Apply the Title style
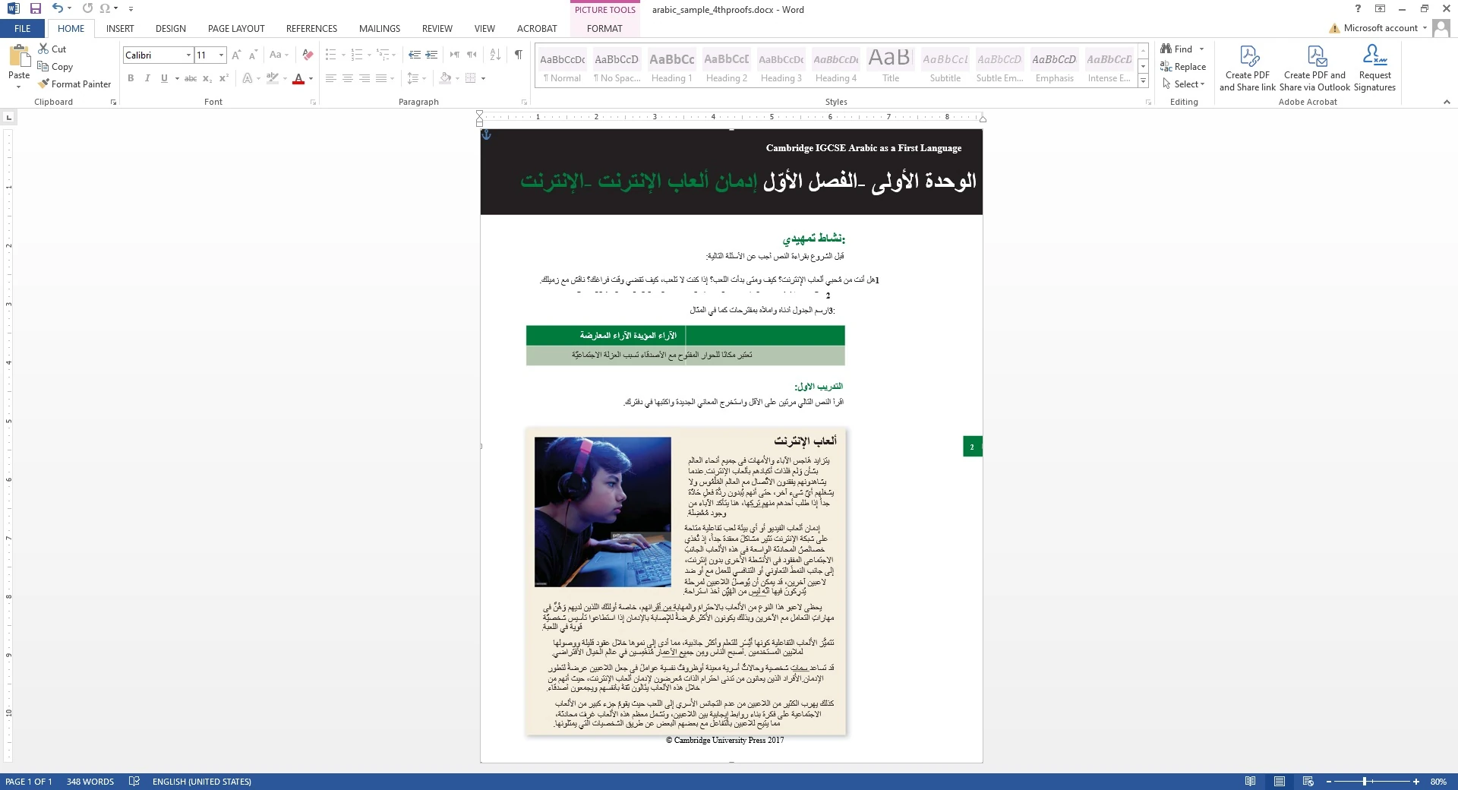Viewport: 1458px width, 790px height. point(891,67)
